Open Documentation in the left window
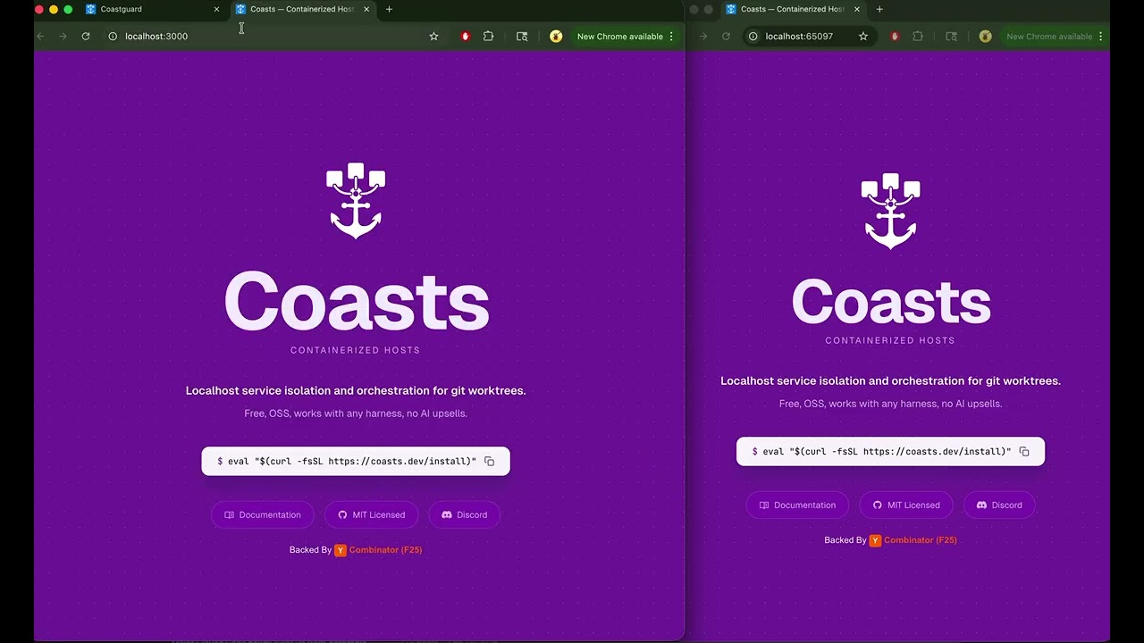Screen dimensions: 1144x643 (263, 515)
